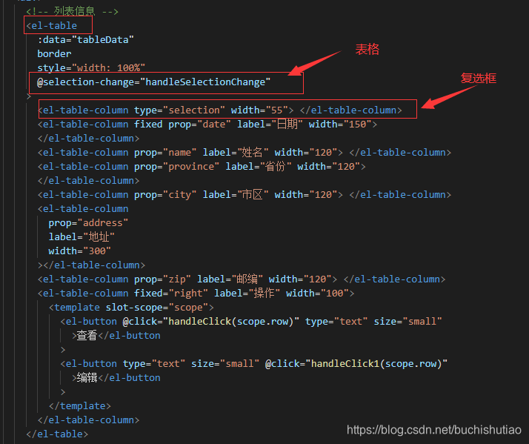Click the 'slot-scope' attribute name

coord(134,308)
